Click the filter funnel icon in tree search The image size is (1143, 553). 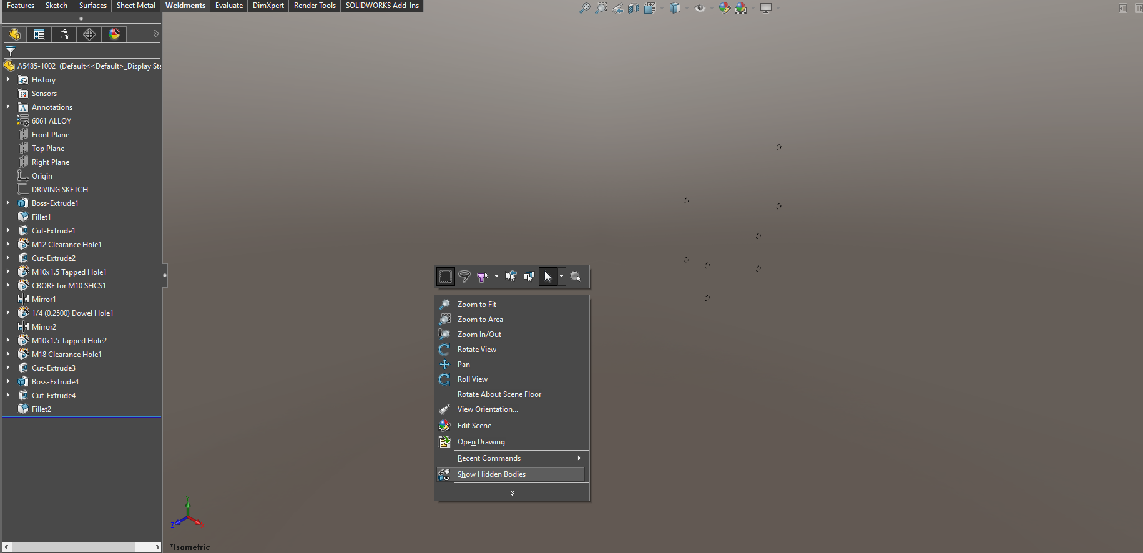[x=11, y=51]
